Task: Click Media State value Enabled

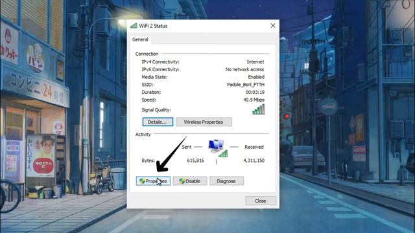Action: [256, 77]
